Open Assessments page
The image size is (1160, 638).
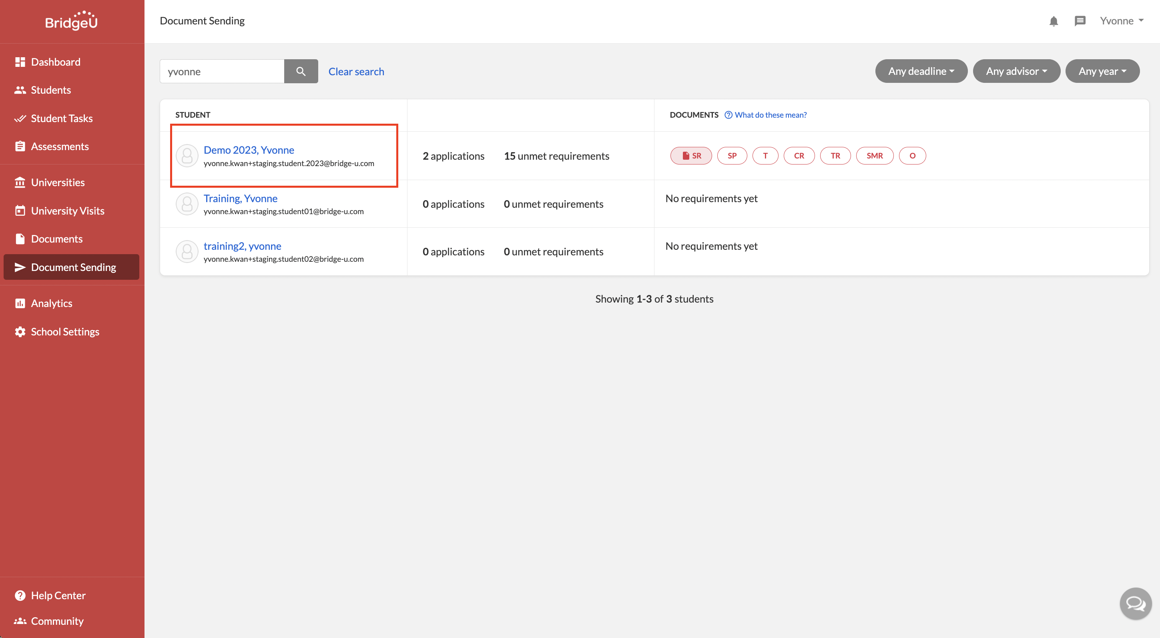coord(59,146)
